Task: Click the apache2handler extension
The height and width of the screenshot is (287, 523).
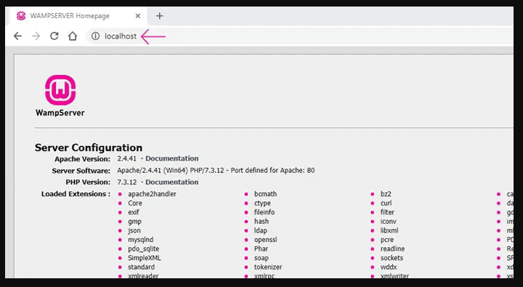Action: [x=152, y=194]
